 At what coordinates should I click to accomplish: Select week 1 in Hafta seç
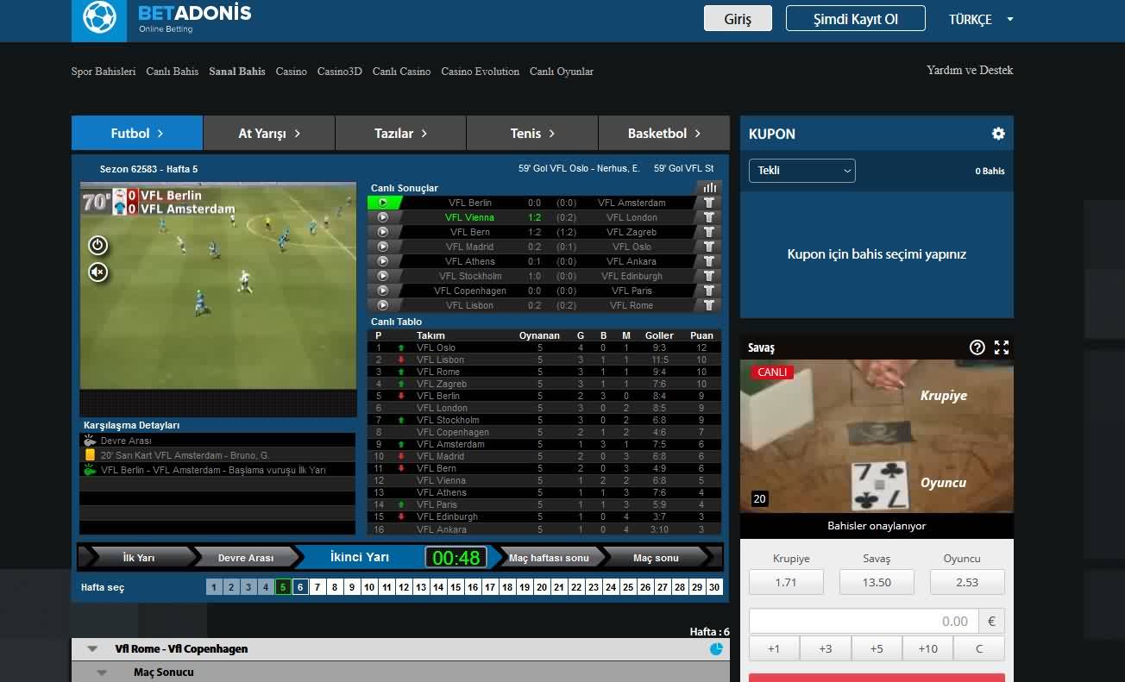coord(214,587)
